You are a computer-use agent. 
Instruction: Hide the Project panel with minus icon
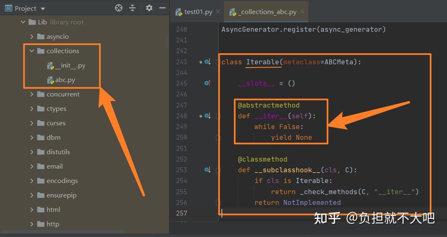click(x=162, y=8)
